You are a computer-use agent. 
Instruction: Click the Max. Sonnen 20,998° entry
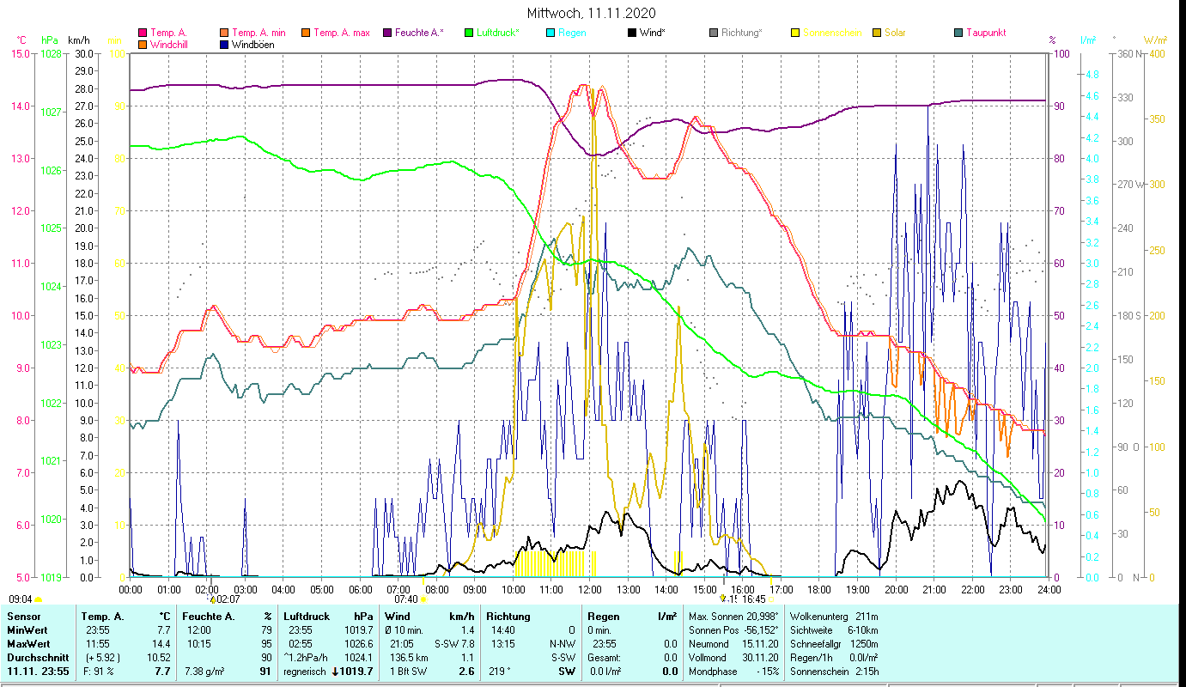(x=733, y=617)
